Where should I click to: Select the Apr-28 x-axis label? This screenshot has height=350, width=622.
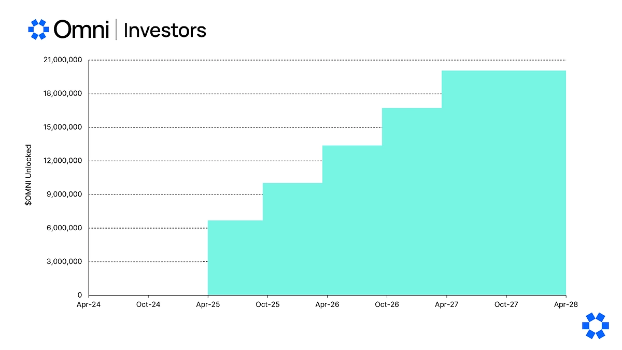pyautogui.click(x=566, y=304)
